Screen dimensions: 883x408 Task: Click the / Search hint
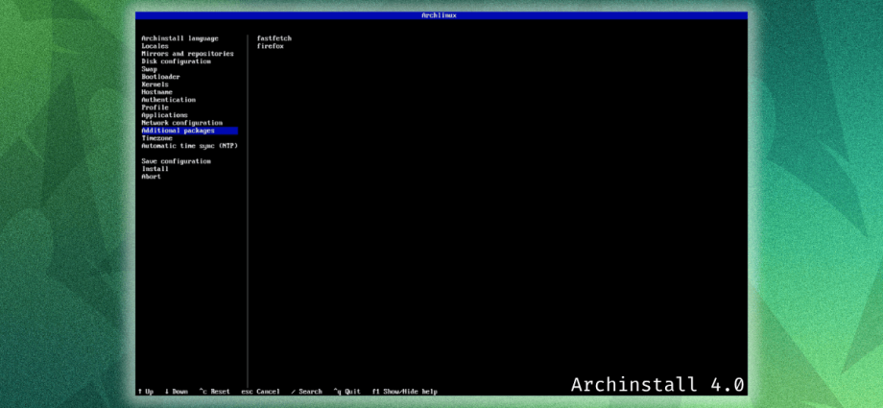pos(306,391)
